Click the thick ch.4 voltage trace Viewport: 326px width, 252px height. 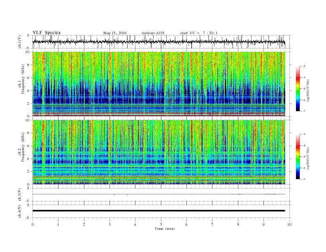158,211
